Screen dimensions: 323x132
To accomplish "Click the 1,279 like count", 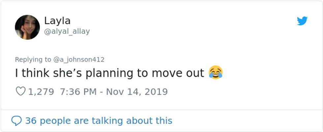I will [41, 92].
